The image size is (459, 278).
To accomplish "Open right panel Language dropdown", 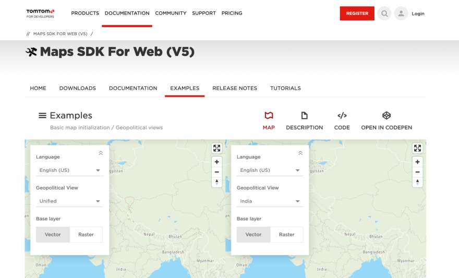I will tap(270, 170).
